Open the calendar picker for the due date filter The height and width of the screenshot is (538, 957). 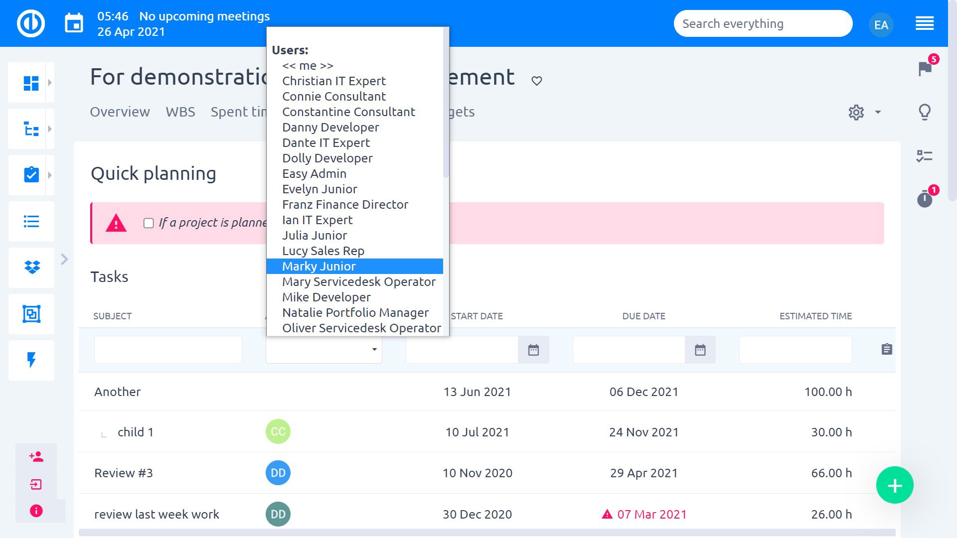point(700,350)
